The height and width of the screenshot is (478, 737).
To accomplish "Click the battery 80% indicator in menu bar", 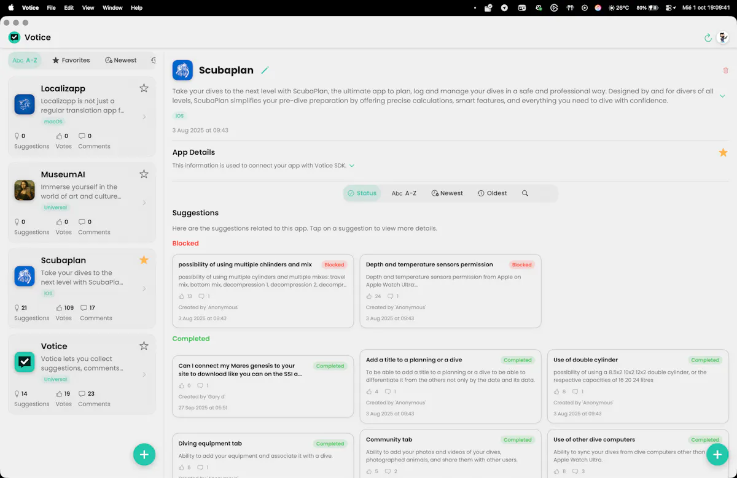I will [x=647, y=8].
